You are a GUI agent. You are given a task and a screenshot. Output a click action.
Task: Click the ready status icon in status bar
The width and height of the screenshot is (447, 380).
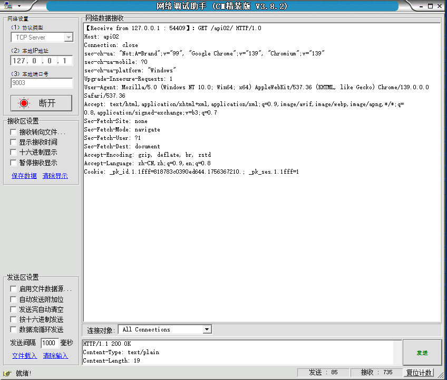(x=7, y=373)
